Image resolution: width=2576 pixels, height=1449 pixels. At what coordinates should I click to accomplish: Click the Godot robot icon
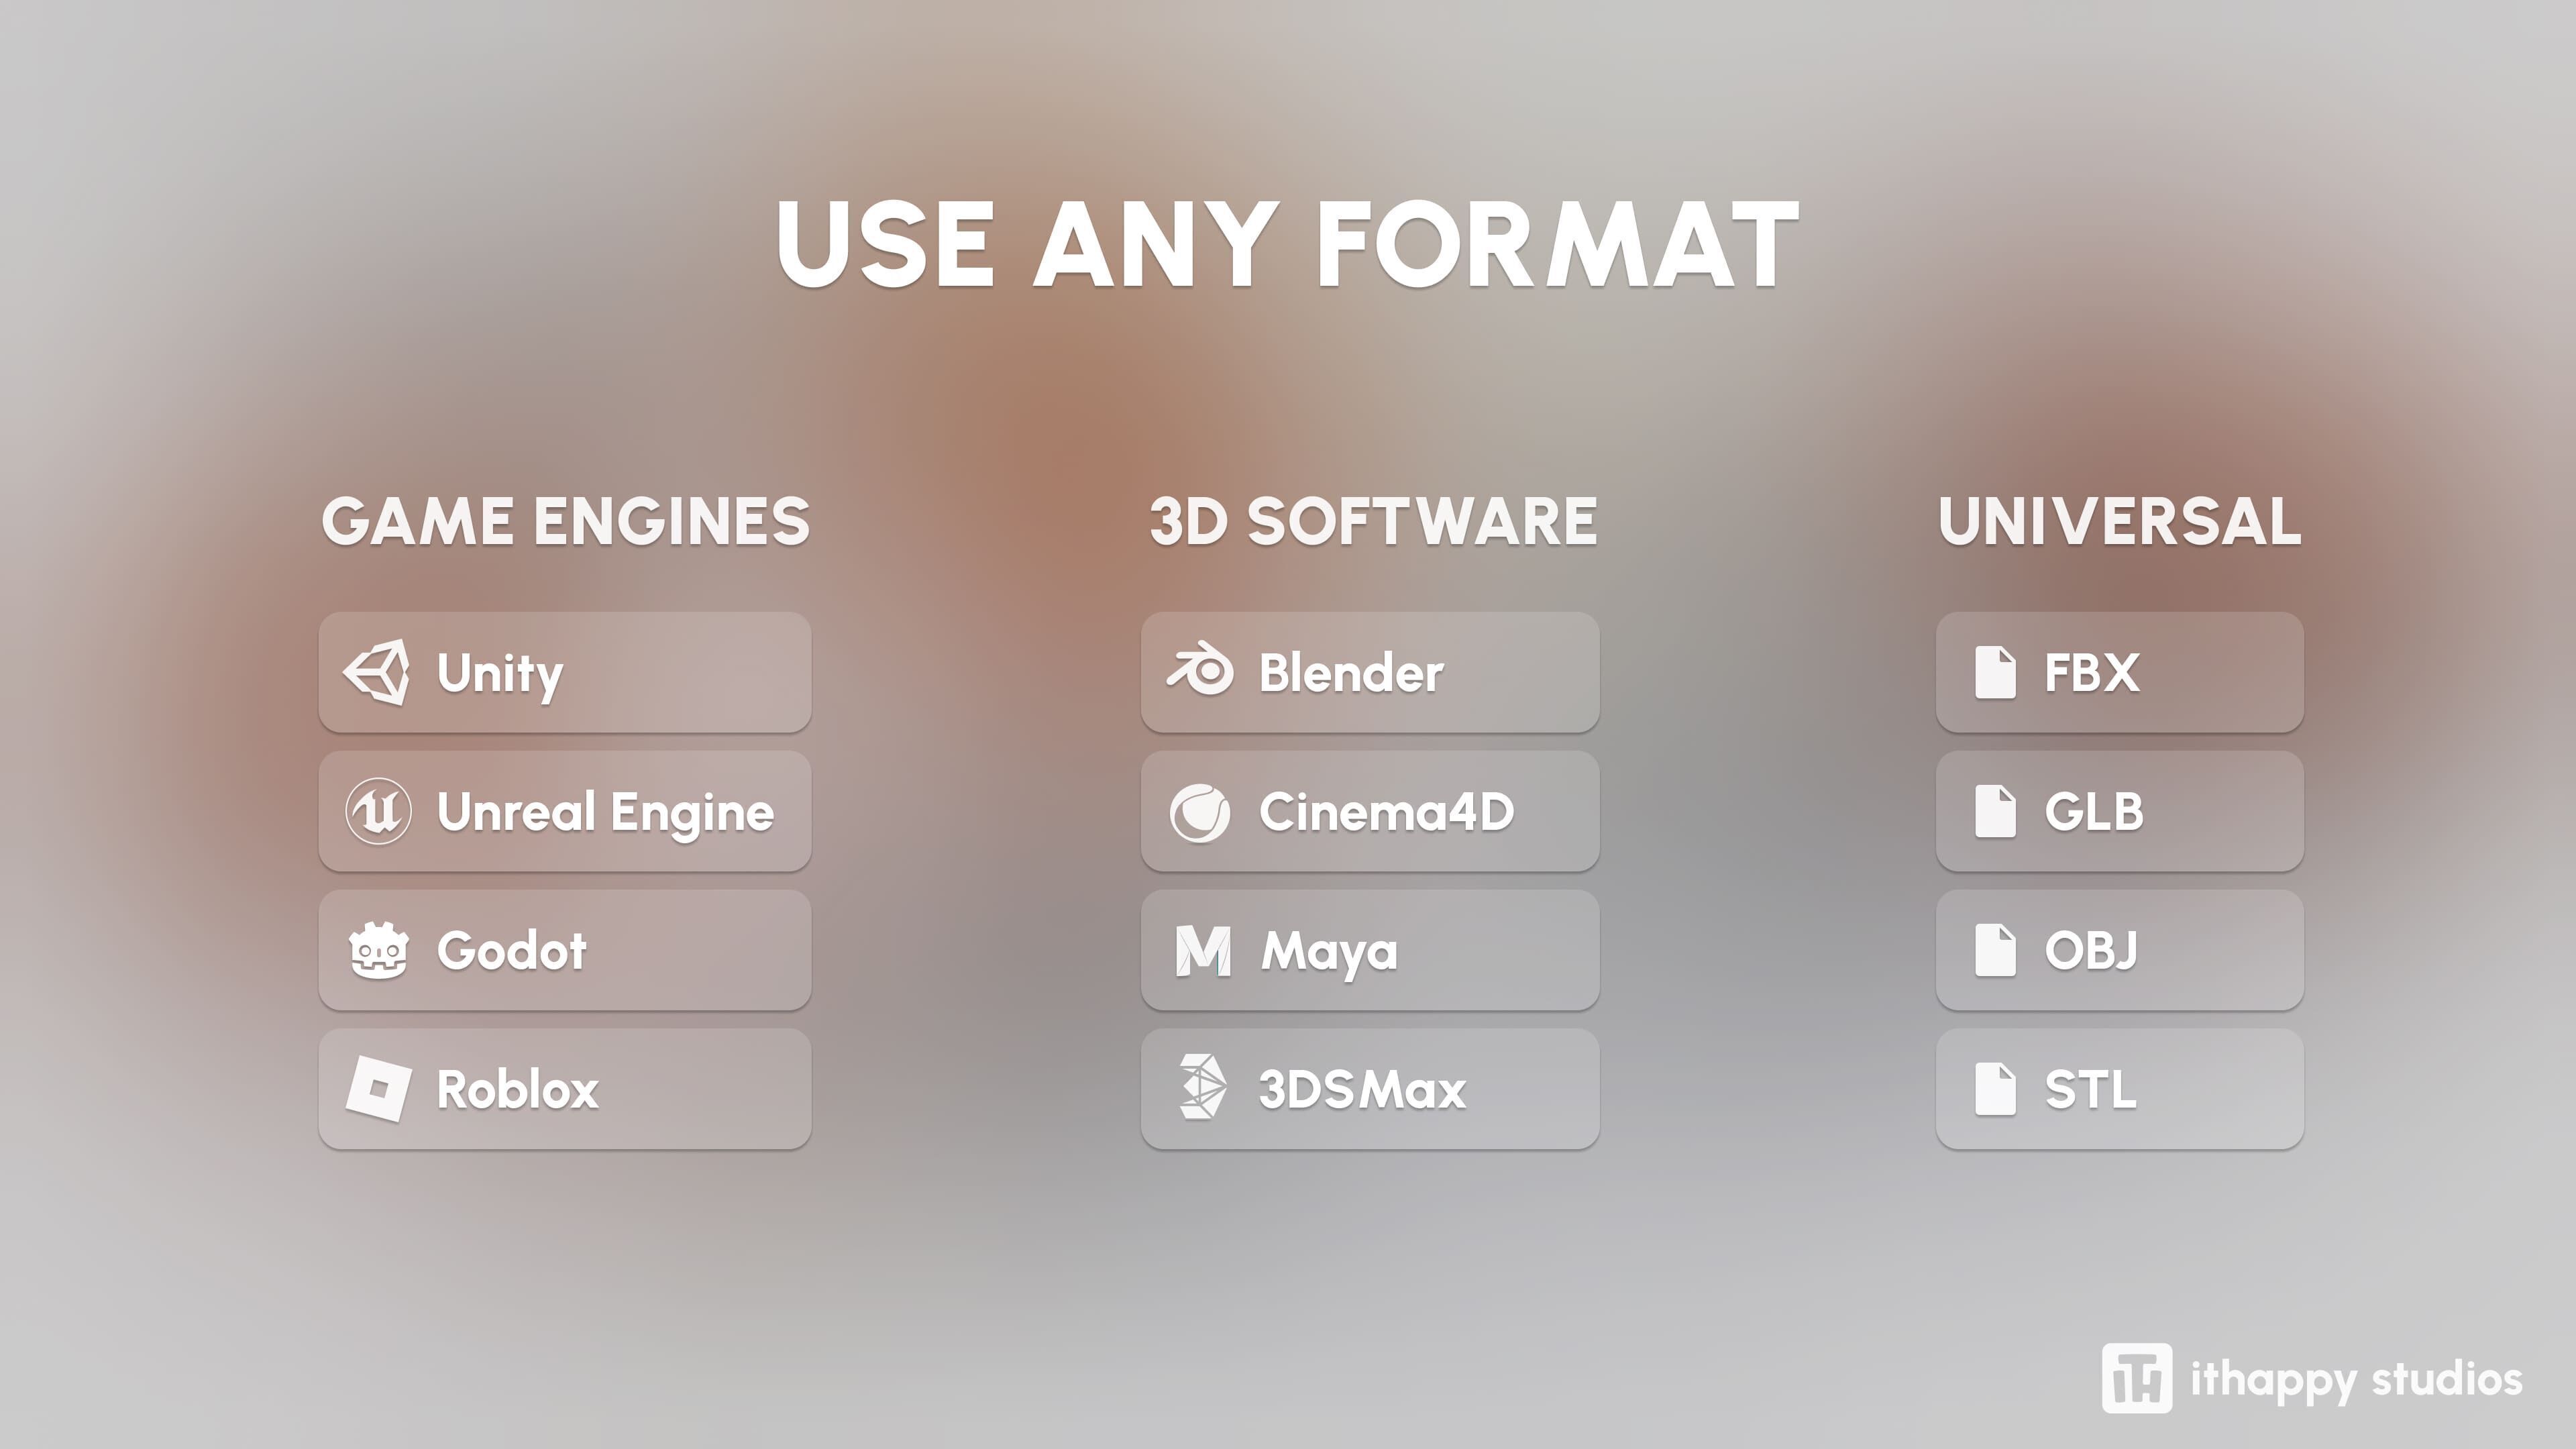tap(378, 950)
